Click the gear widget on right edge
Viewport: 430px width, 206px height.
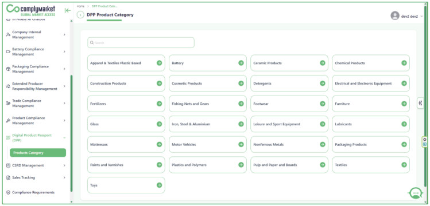tap(425, 140)
